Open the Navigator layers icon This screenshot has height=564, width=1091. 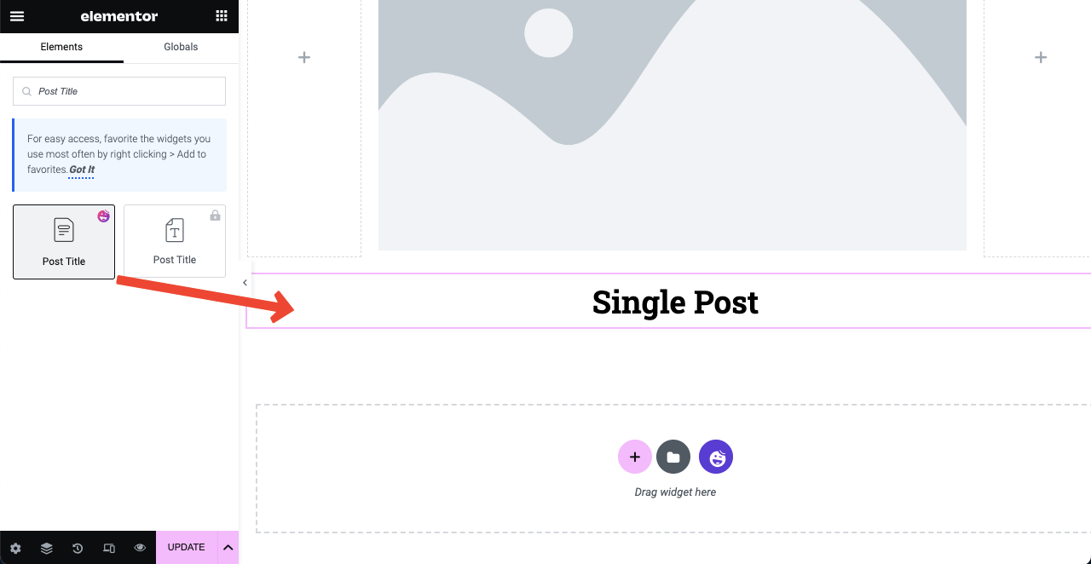(47, 548)
